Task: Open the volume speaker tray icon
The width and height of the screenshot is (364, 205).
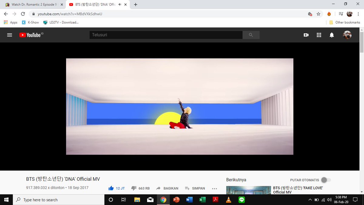Action: coord(329,200)
